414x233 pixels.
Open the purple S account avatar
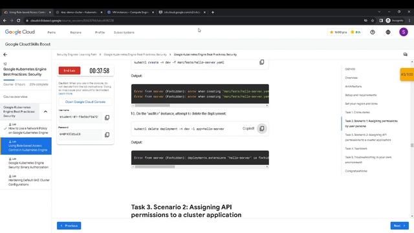point(404,32)
